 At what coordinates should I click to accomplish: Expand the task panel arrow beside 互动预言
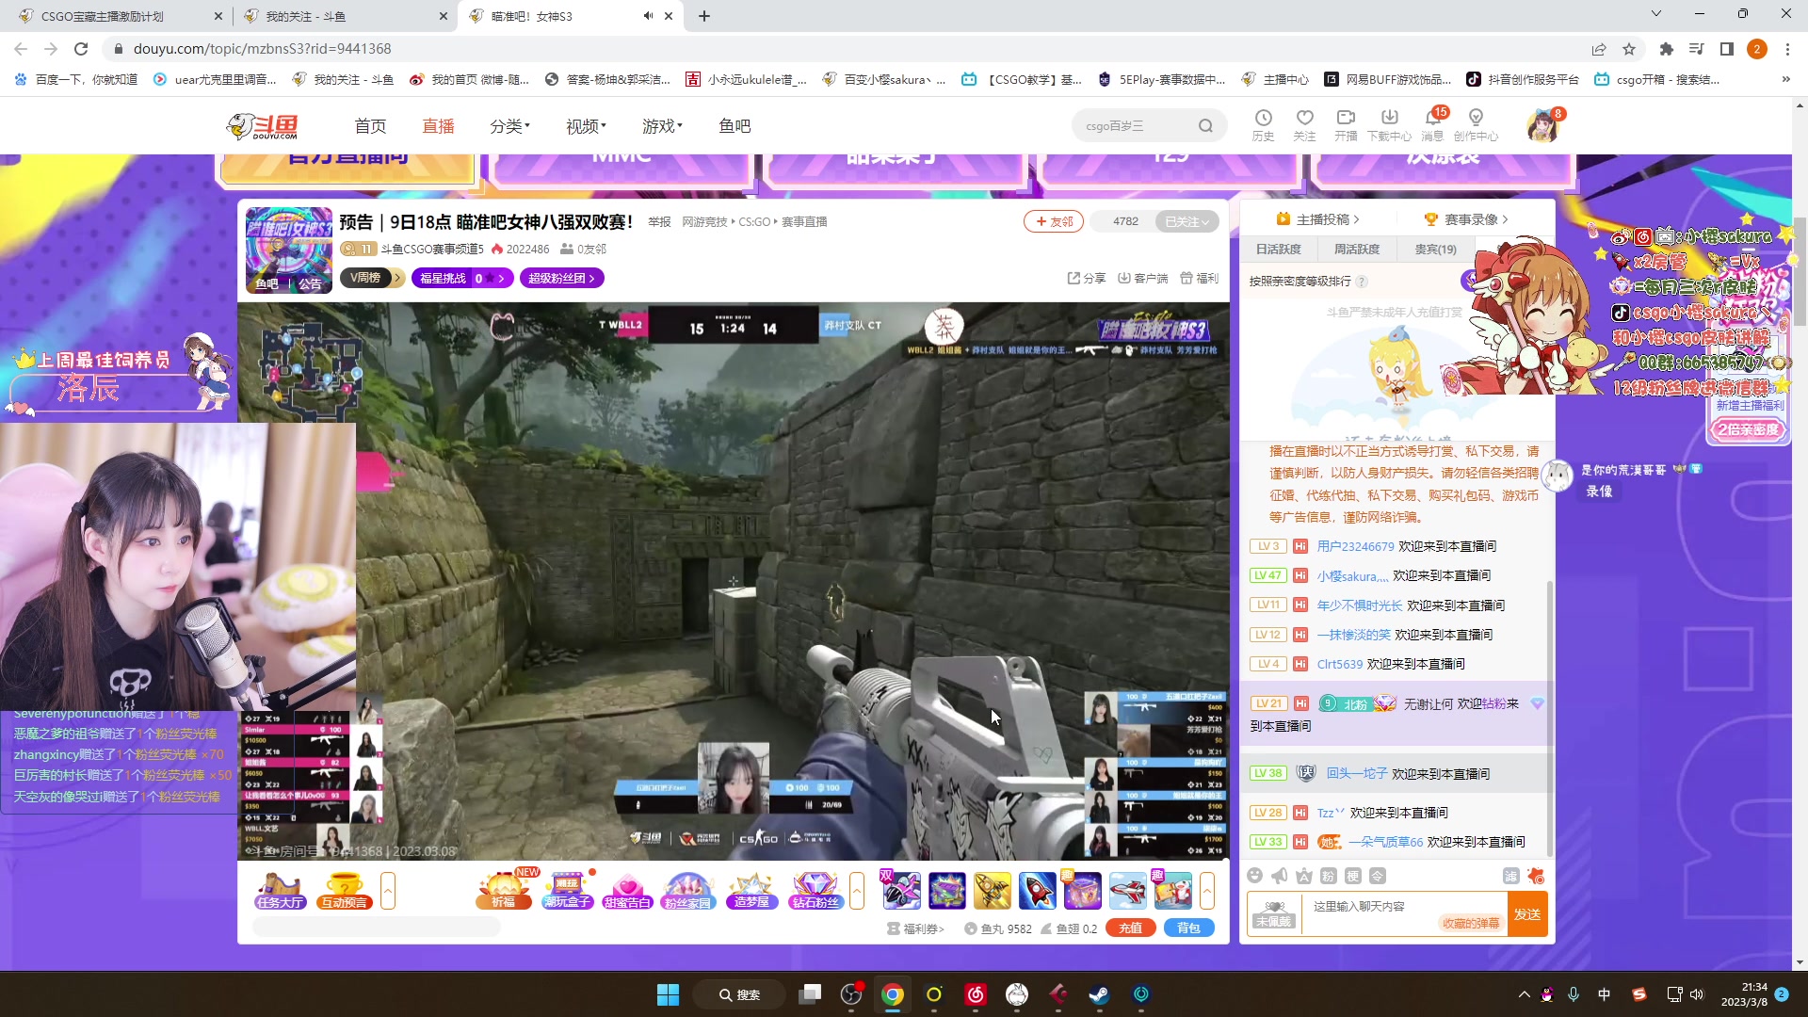pos(387,891)
